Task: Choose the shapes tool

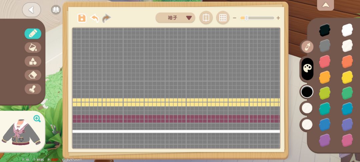Action: [33, 61]
